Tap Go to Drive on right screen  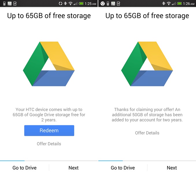(x=123, y=168)
